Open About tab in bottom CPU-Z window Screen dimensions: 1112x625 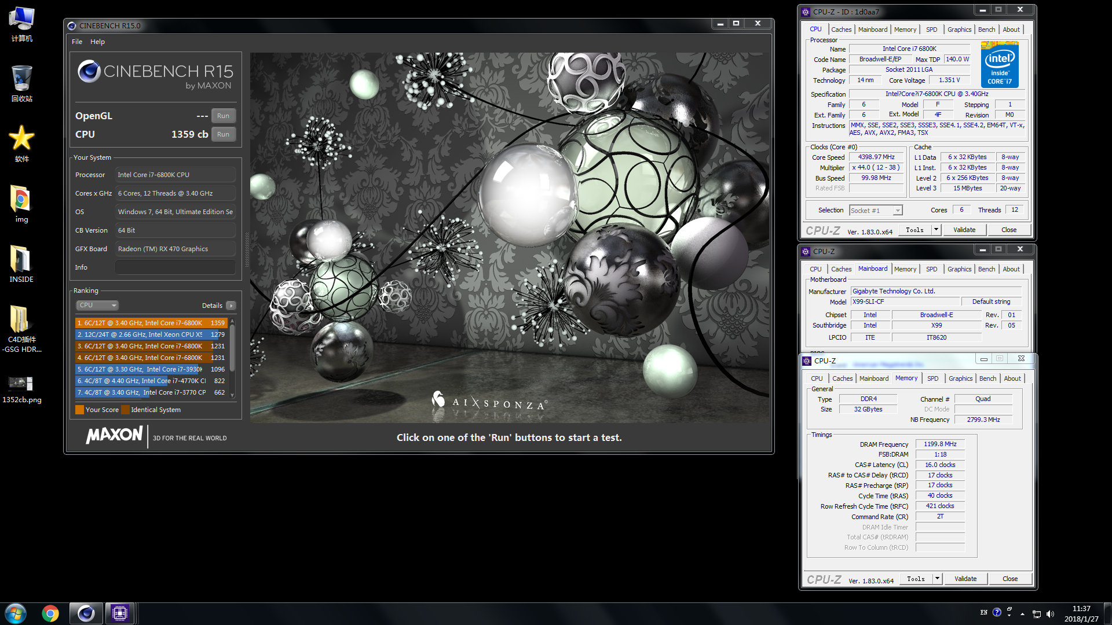[x=1012, y=378]
